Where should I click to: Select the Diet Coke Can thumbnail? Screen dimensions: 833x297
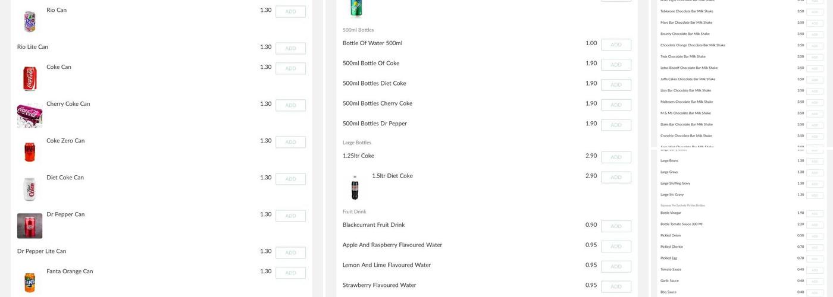pos(30,189)
